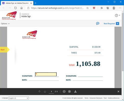Open a new browser tab
Viewport: 124px width, 101px height.
tap(35, 3)
